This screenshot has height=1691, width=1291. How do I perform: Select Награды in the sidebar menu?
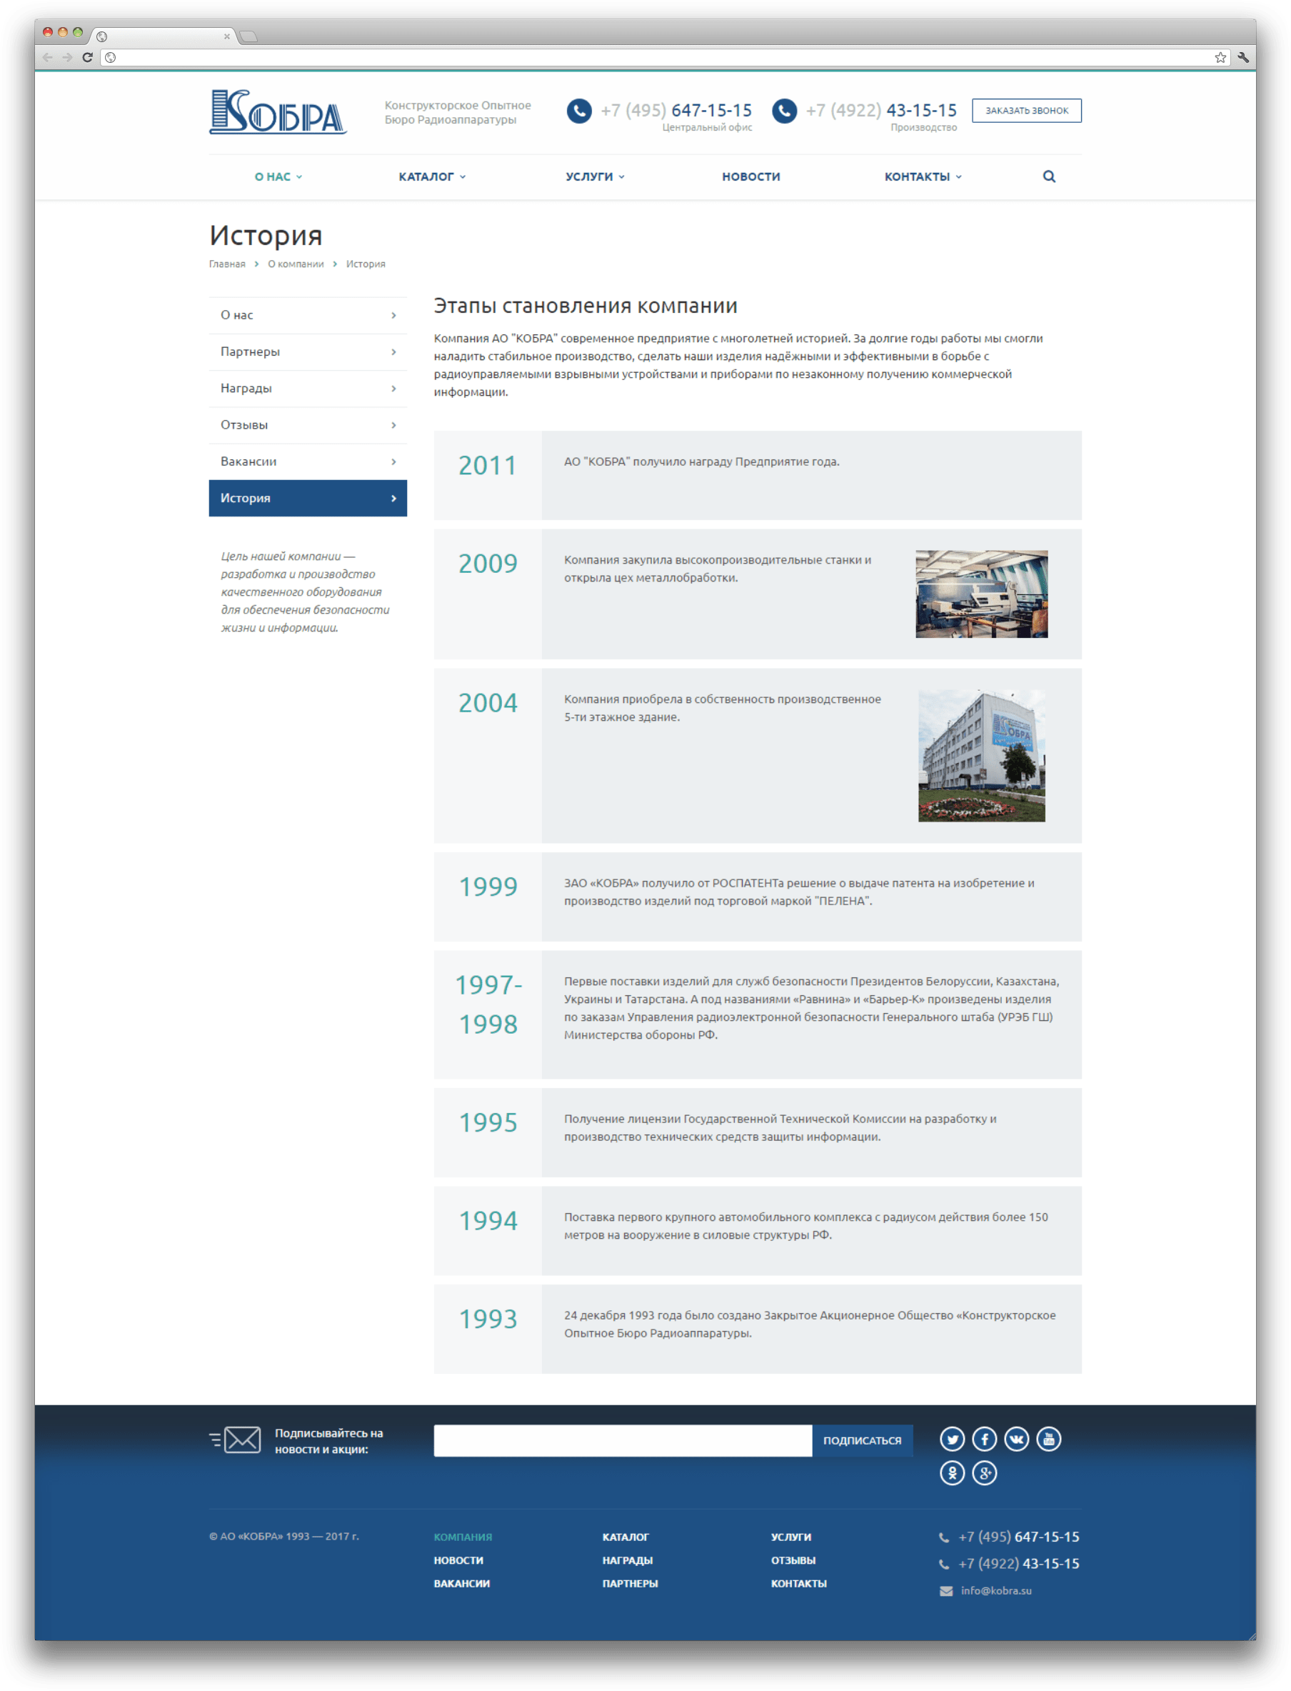[x=308, y=389]
